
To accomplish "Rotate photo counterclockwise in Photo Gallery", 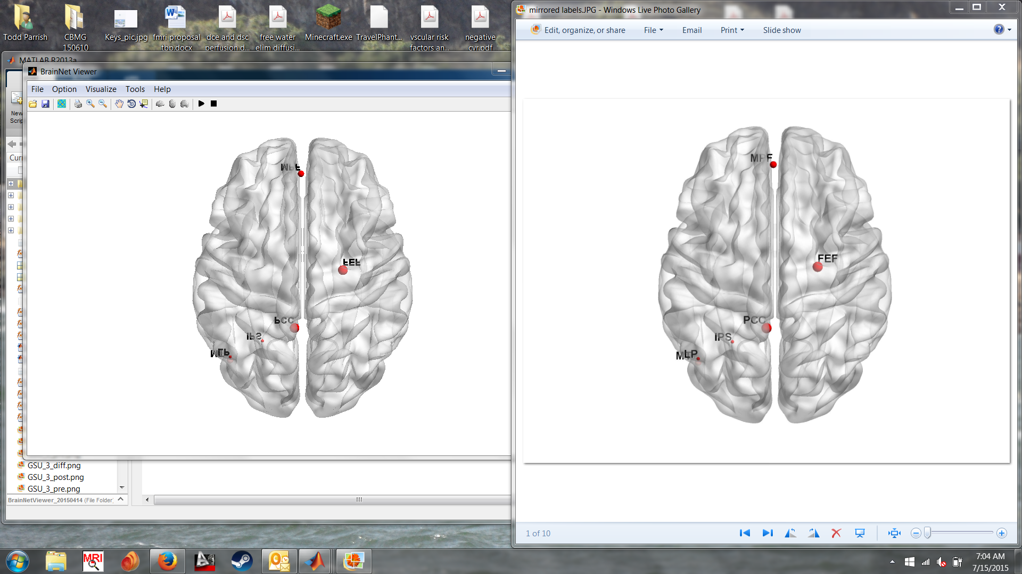I will pyautogui.click(x=790, y=533).
